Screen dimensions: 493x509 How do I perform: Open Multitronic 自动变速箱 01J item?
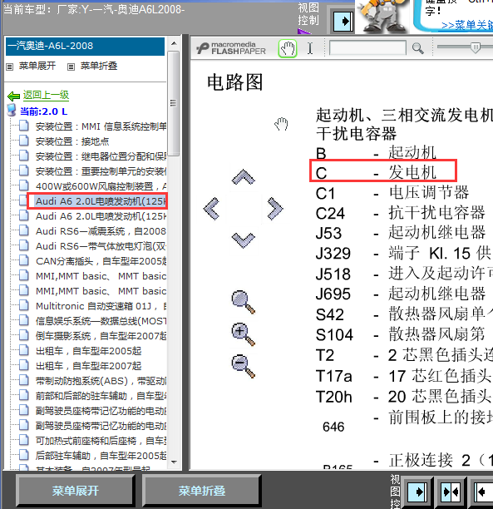101,306
